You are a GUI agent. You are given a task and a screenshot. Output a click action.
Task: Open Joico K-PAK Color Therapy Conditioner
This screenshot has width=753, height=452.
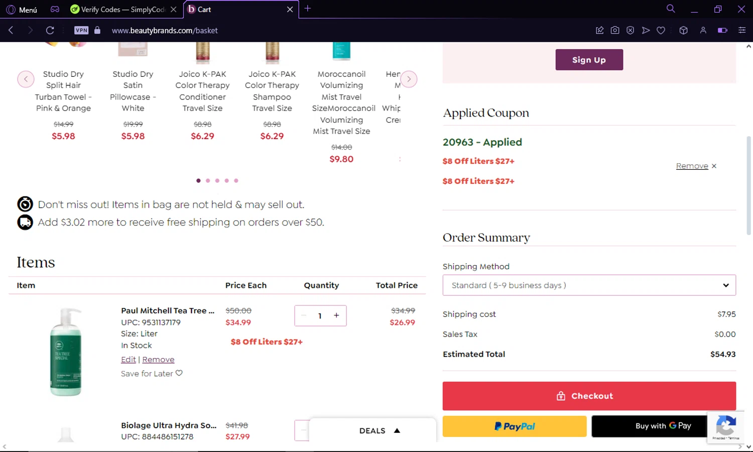[x=202, y=91]
